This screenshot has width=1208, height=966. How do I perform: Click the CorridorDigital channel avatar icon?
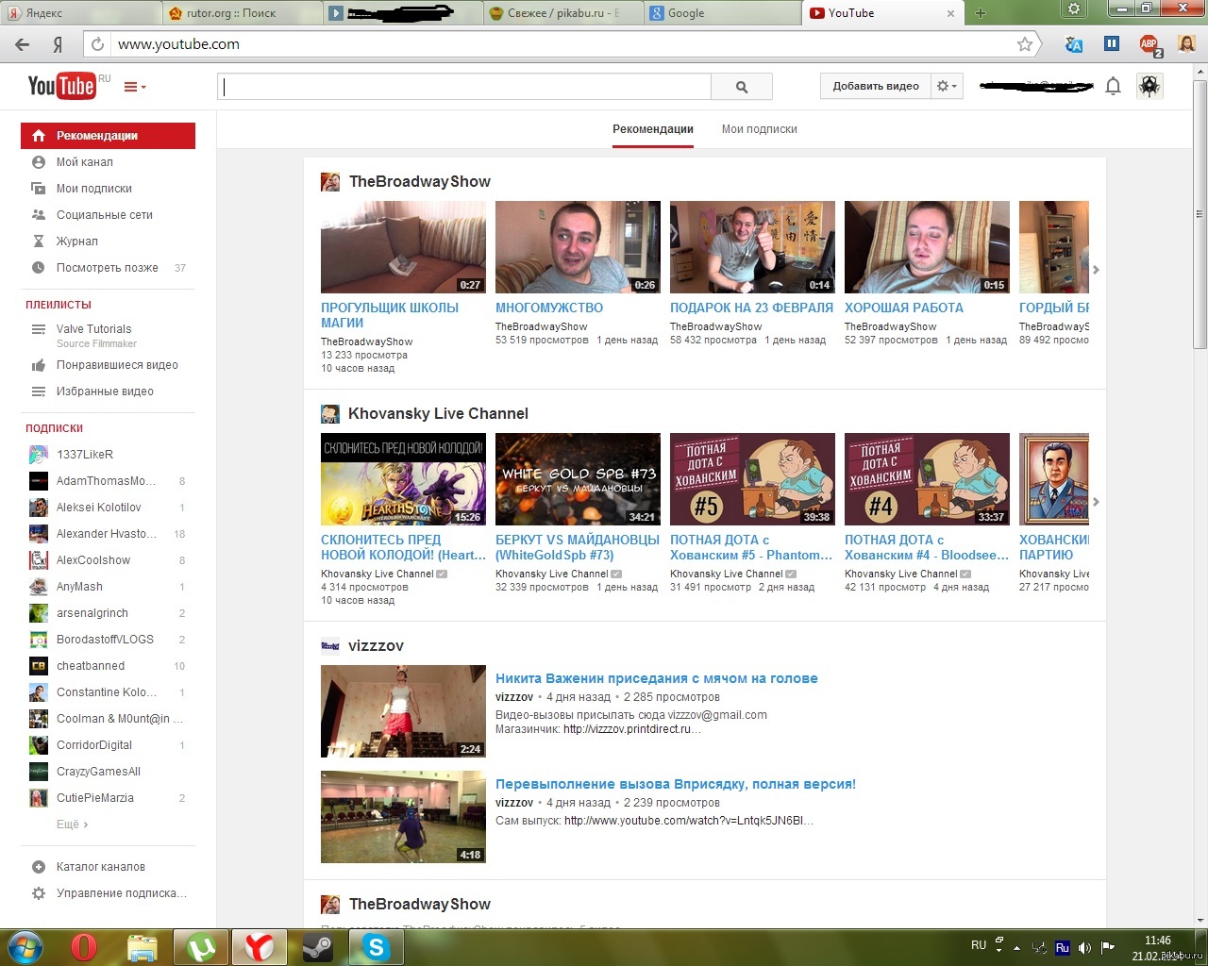tap(39, 745)
